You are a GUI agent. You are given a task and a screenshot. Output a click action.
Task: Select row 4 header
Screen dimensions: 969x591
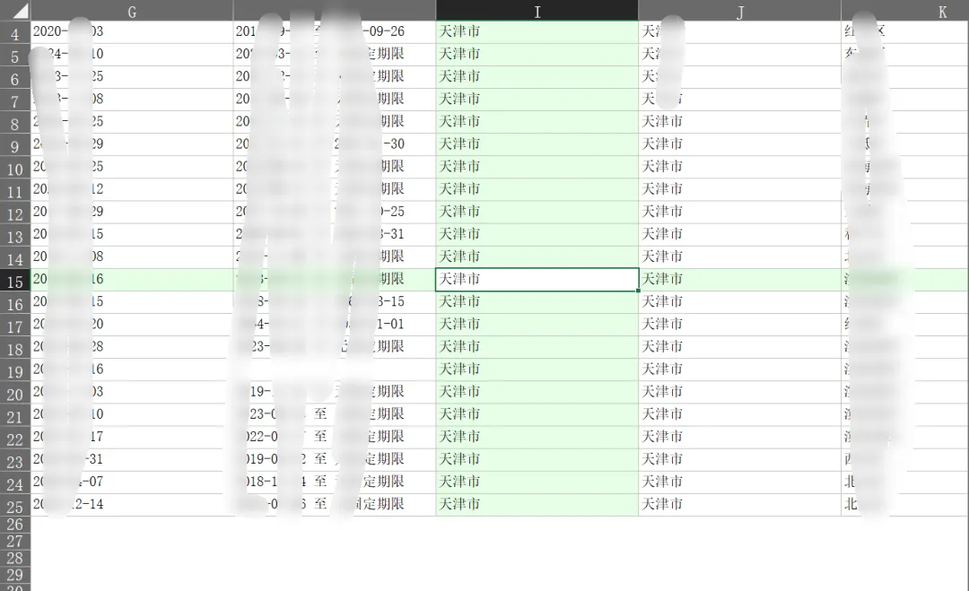[x=15, y=32]
